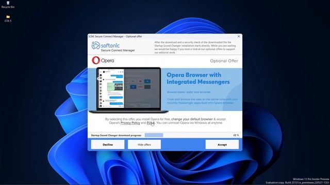Click the 'Optional Offer' label
Image resolution: width=330 pixels, height=185 pixels.
pyautogui.click(x=224, y=61)
